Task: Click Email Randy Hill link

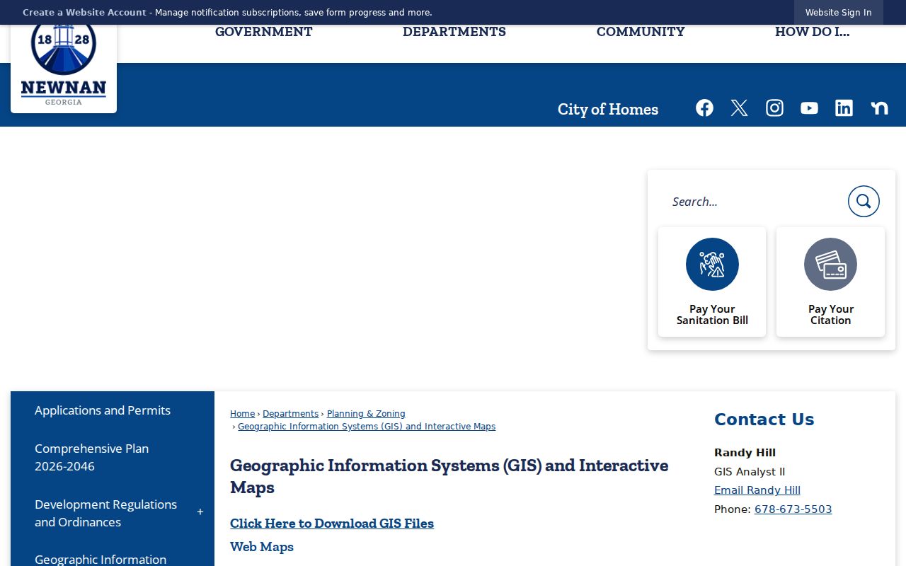Action: pyautogui.click(x=757, y=490)
